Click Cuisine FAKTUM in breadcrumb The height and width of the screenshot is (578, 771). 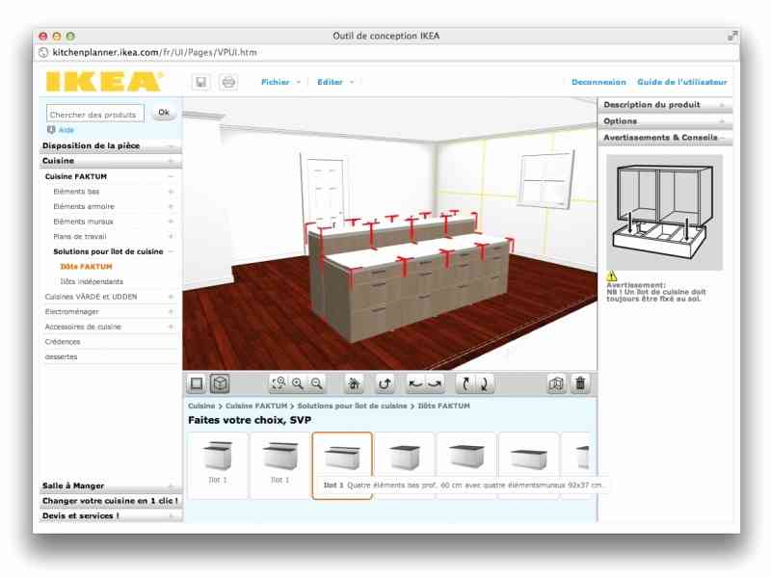coord(256,406)
